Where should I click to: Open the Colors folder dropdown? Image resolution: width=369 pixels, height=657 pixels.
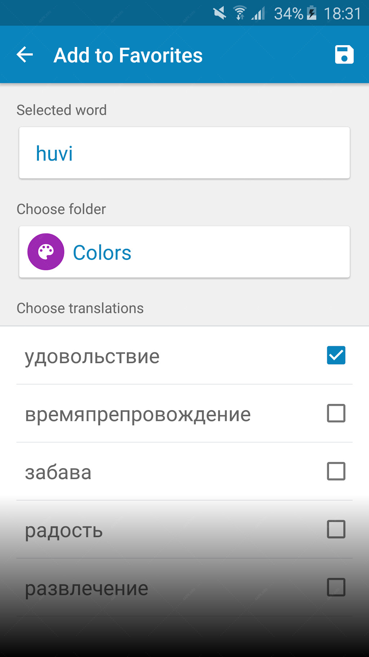click(184, 252)
